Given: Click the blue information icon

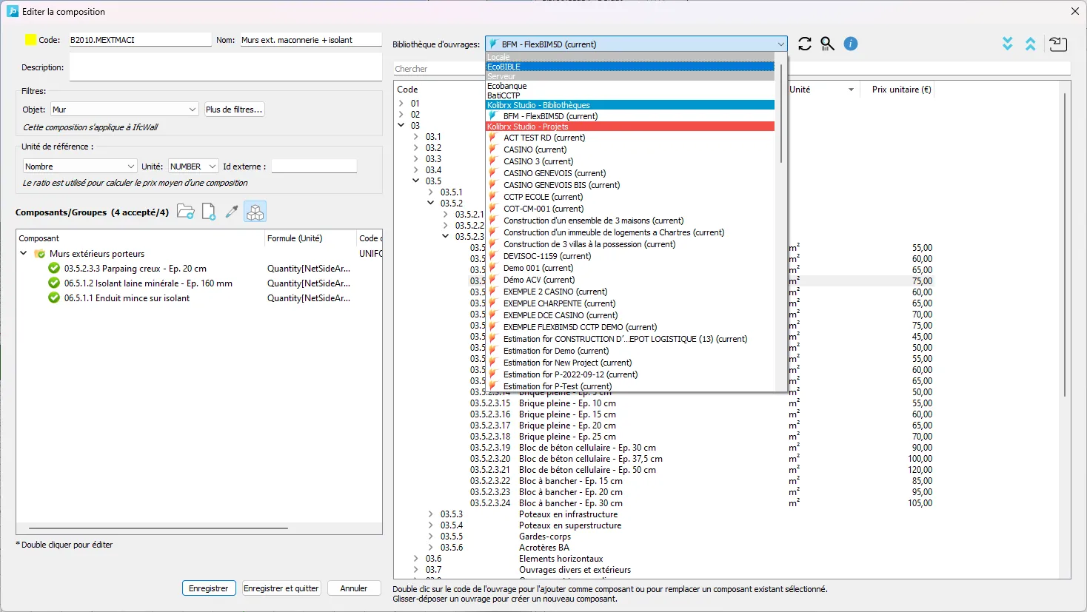Looking at the screenshot, I should pyautogui.click(x=851, y=44).
